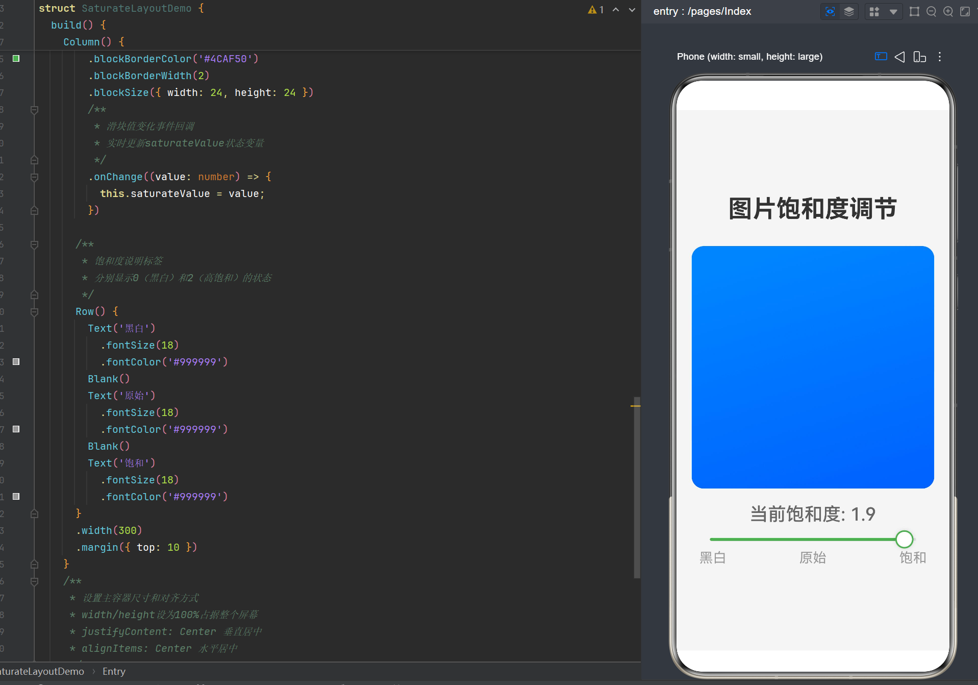This screenshot has width=978, height=685.
Task: Open the multi-profile grid icon
Action: click(874, 12)
